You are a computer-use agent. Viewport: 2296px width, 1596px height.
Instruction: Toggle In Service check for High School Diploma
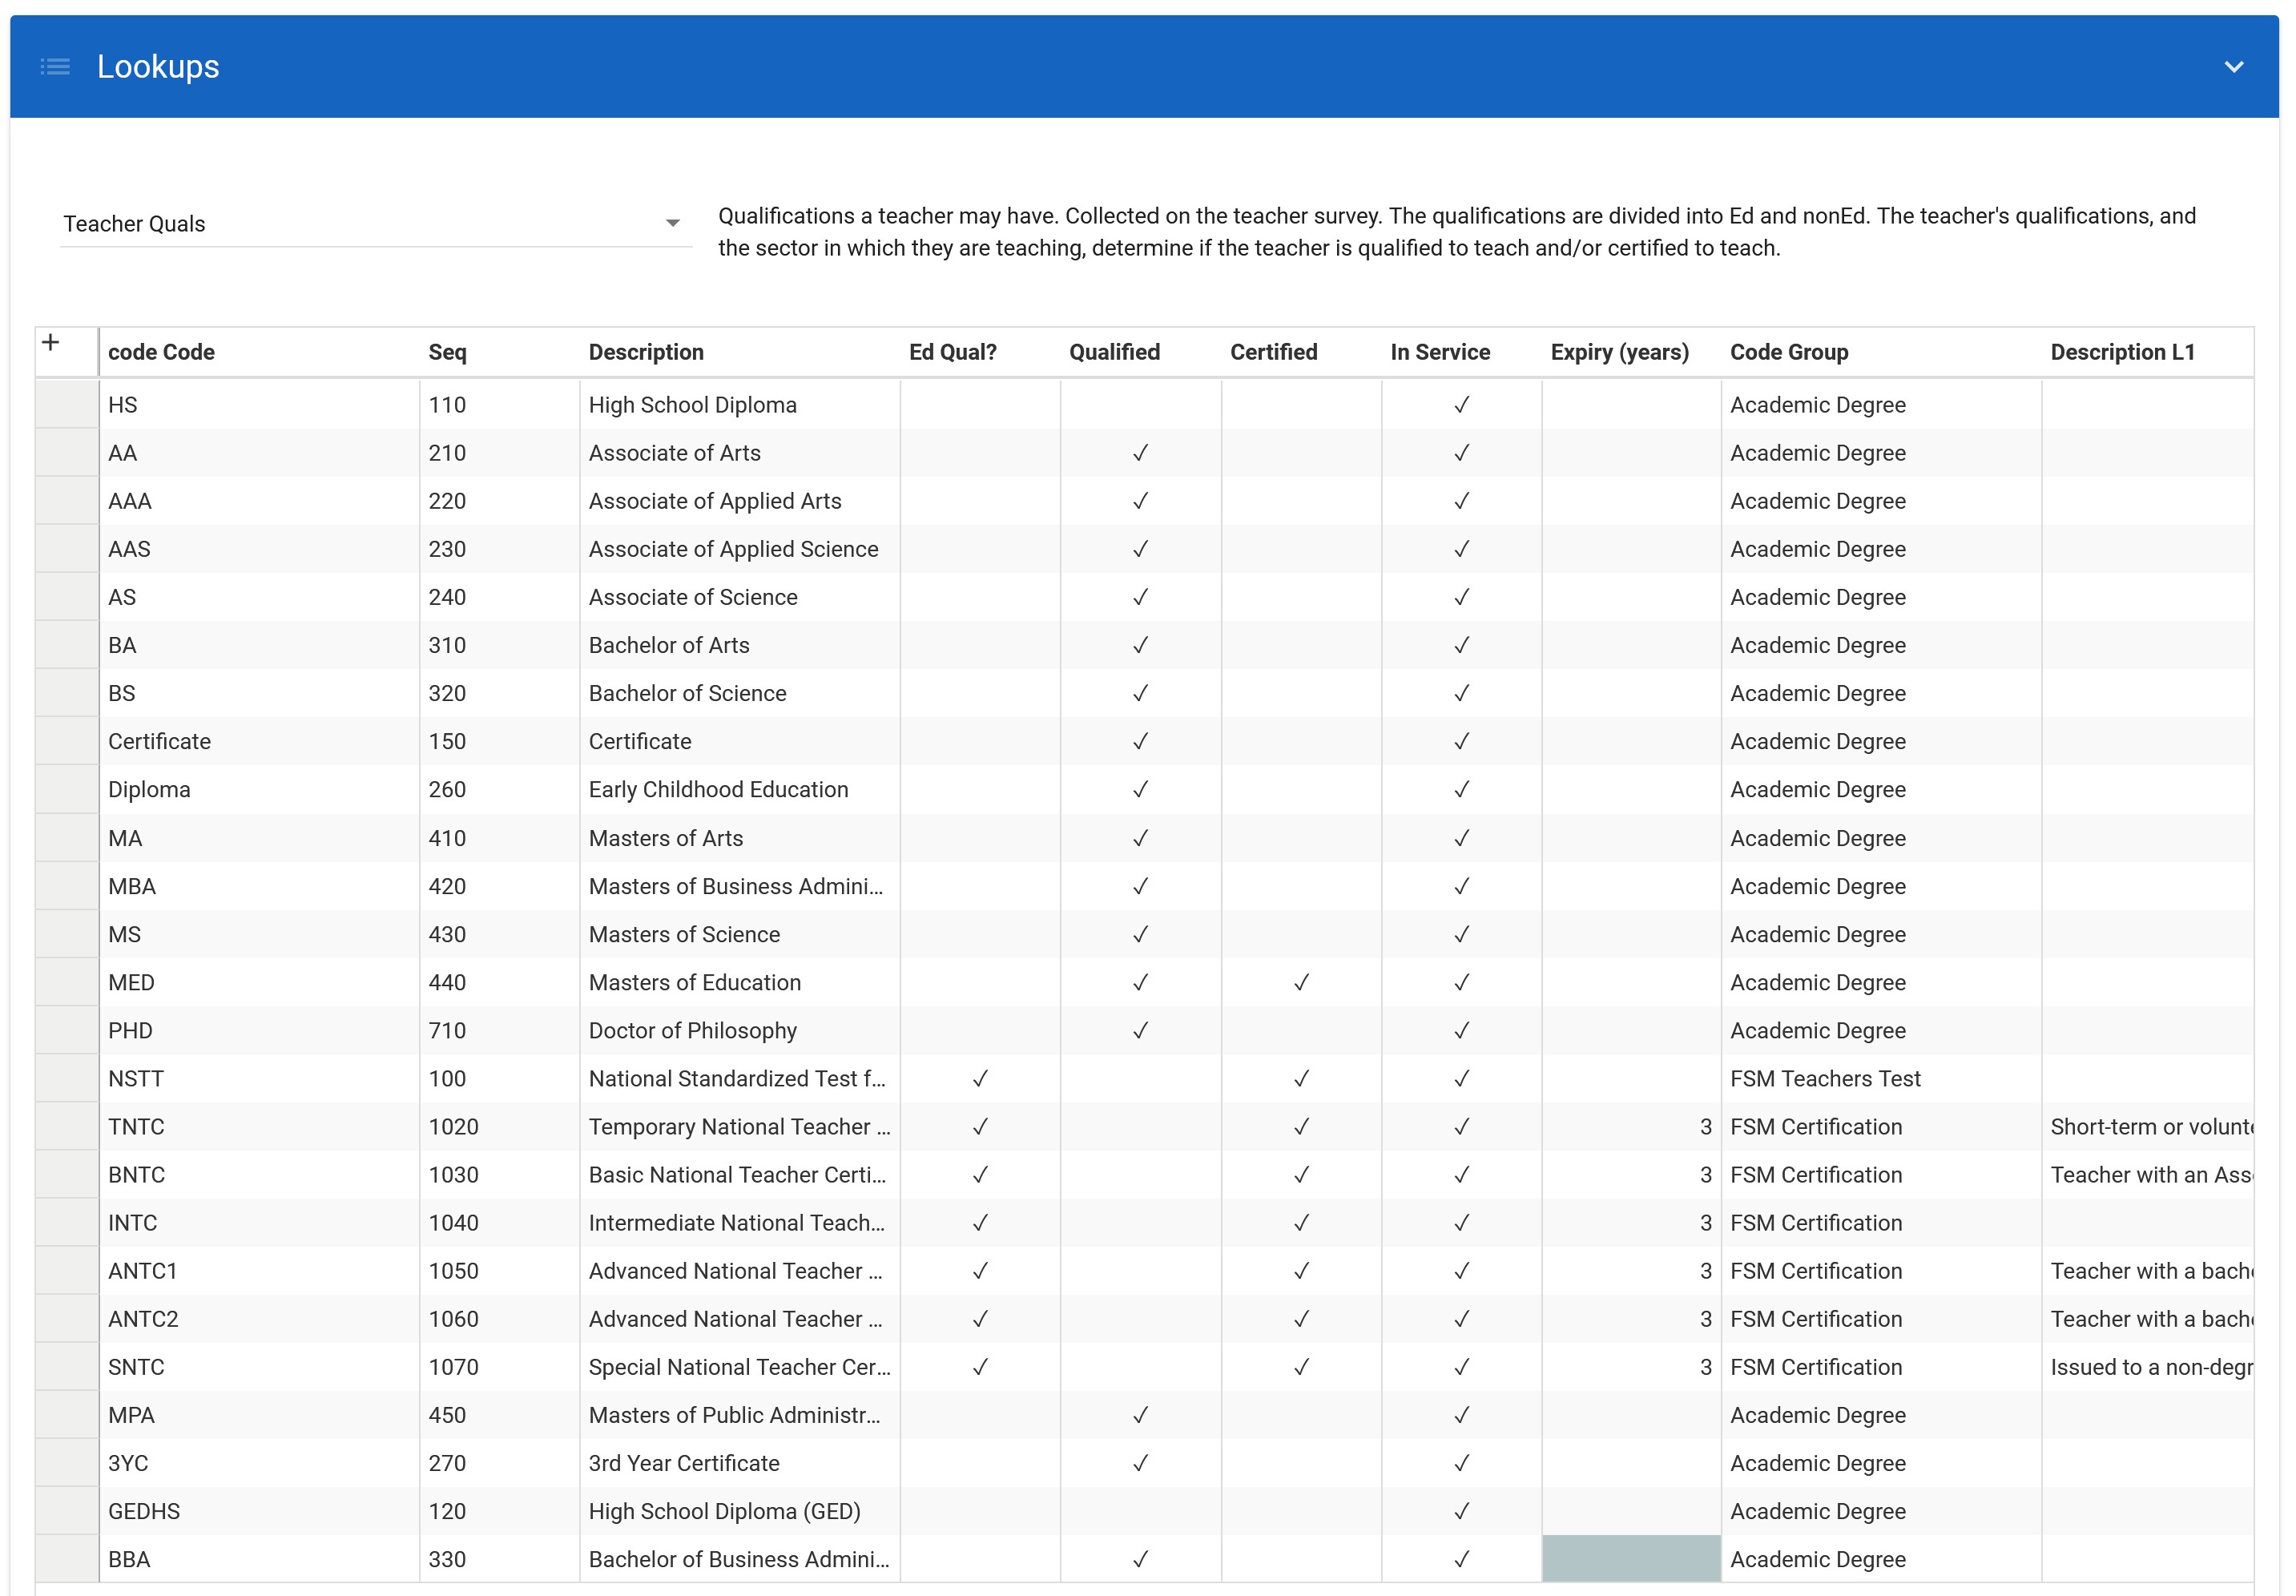1461,405
